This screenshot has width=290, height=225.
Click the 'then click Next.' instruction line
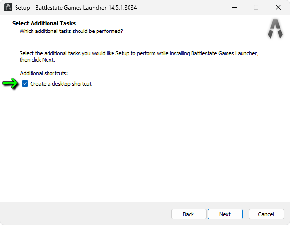coord(37,60)
